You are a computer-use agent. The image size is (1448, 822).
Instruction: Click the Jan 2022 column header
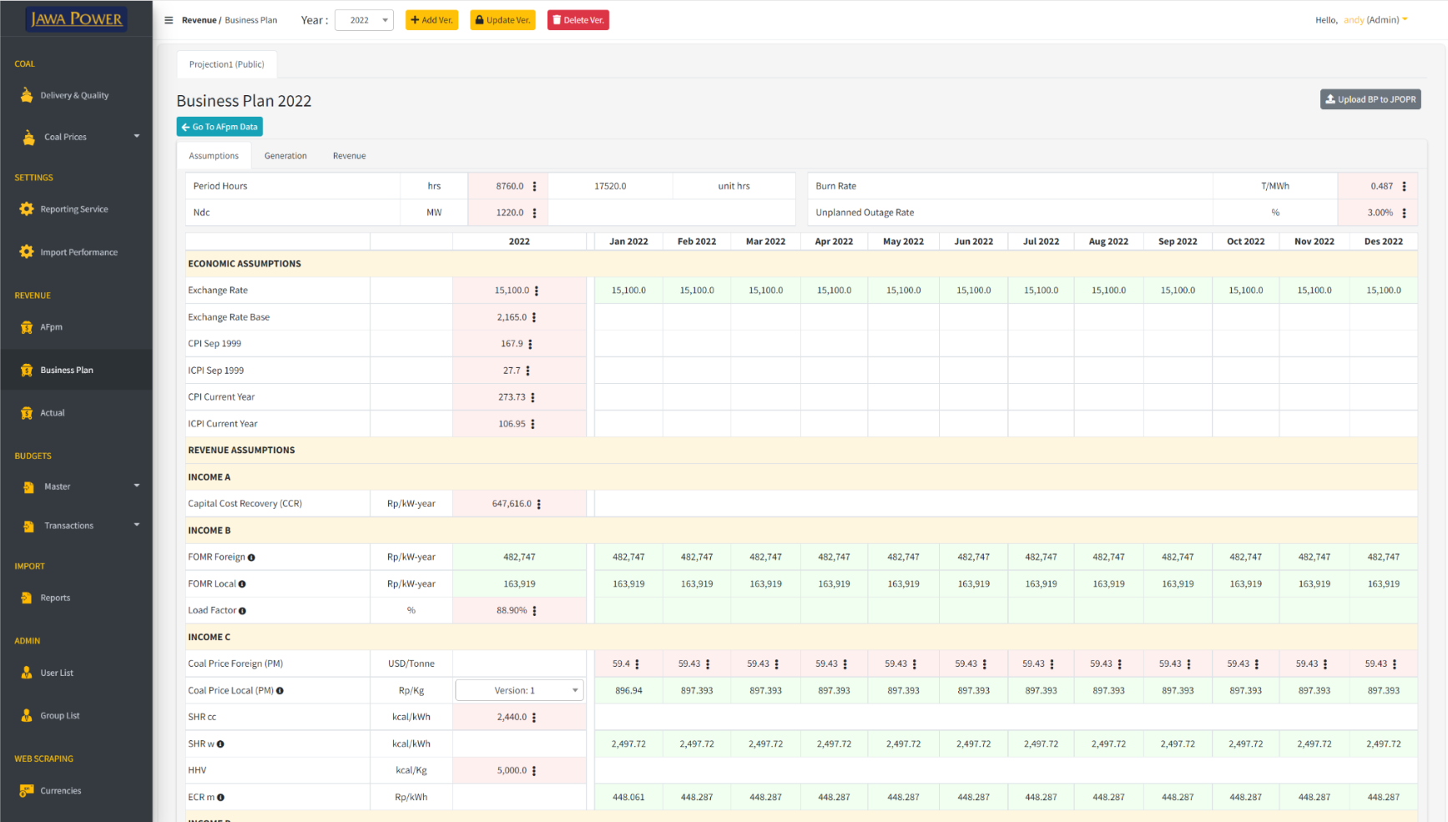[628, 241]
